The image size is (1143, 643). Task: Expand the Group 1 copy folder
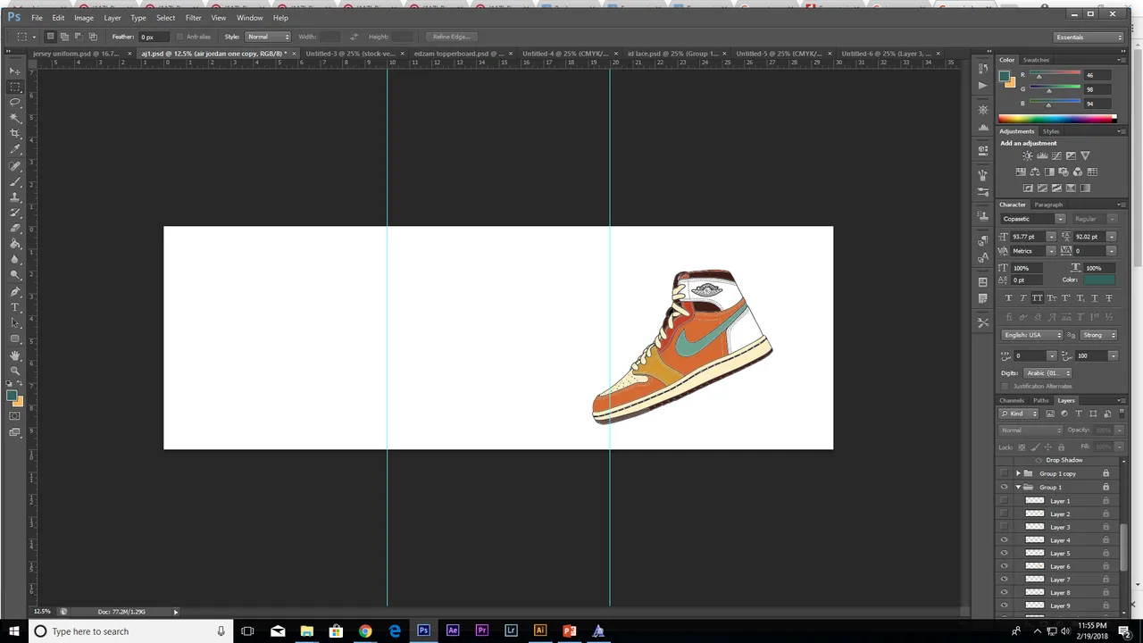coord(1018,473)
